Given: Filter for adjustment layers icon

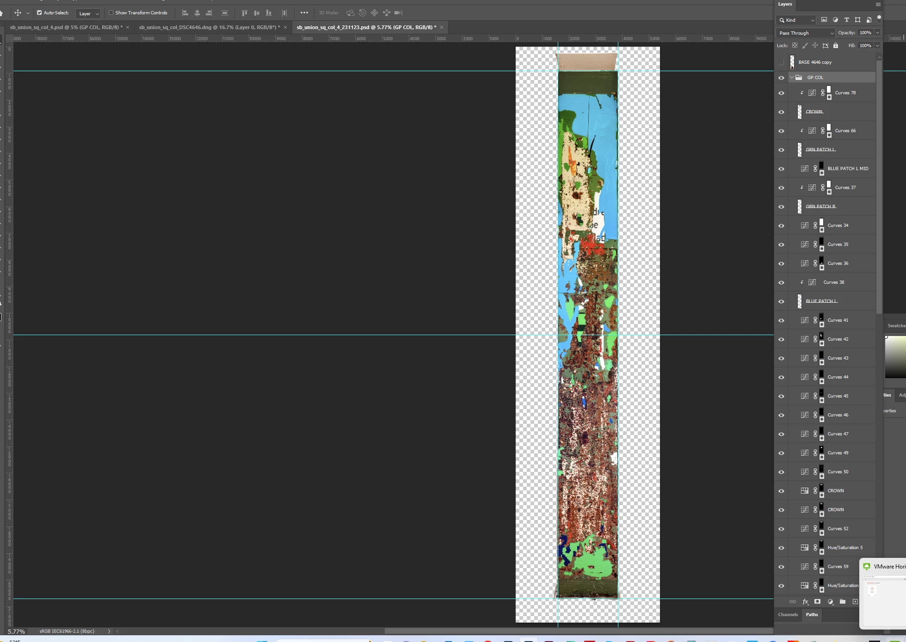Looking at the screenshot, I should (835, 20).
